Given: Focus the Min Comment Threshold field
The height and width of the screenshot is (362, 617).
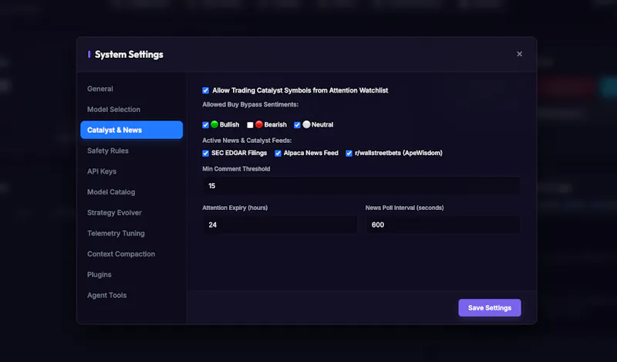Looking at the screenshot, I should pos(361,186).
